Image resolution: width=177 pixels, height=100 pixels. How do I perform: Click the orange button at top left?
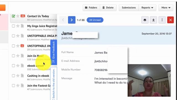2,8
